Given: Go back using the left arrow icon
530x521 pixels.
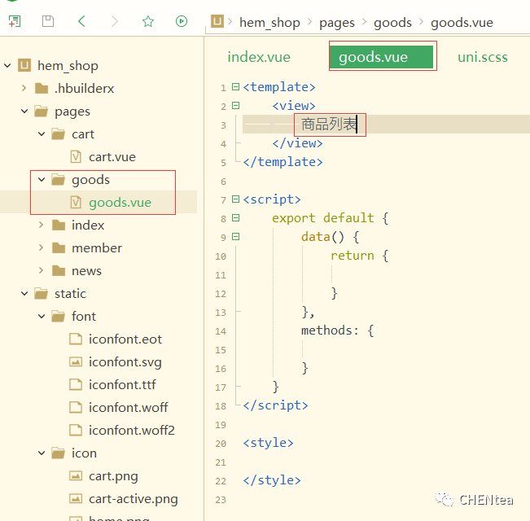Looking at the screenshot, I should click(81, 22).
